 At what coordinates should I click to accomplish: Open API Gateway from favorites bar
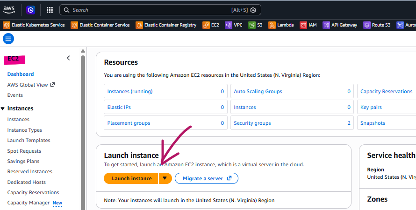340,25
